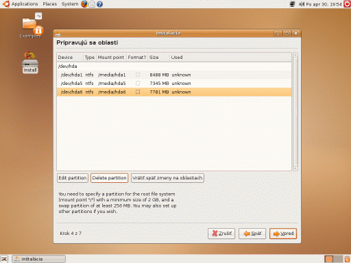Image resolution: width=351 pixels, height=263 pixels.
Task: Select the /dev/hda disk row
Action: pyautogui.click(x=174, y=66)
